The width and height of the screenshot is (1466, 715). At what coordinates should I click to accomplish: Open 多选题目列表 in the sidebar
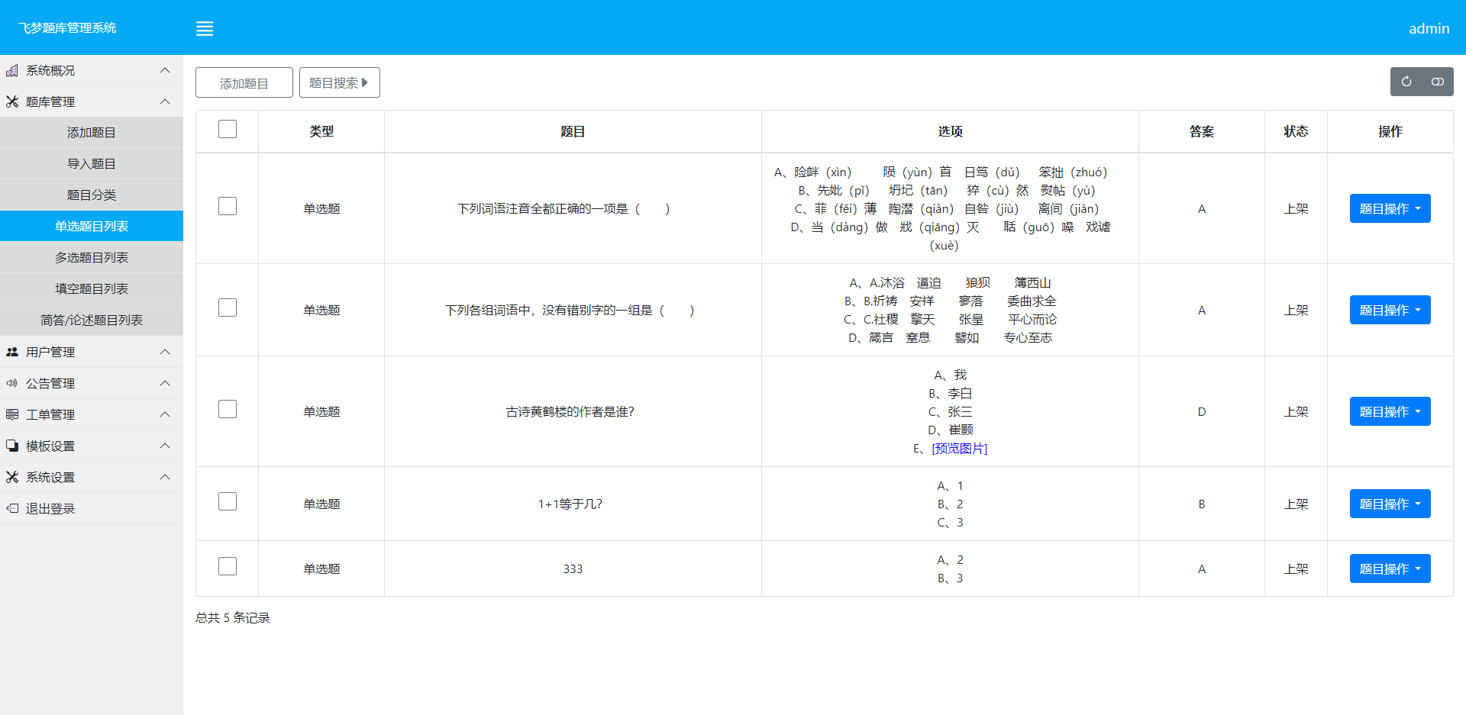coord(92,258)
